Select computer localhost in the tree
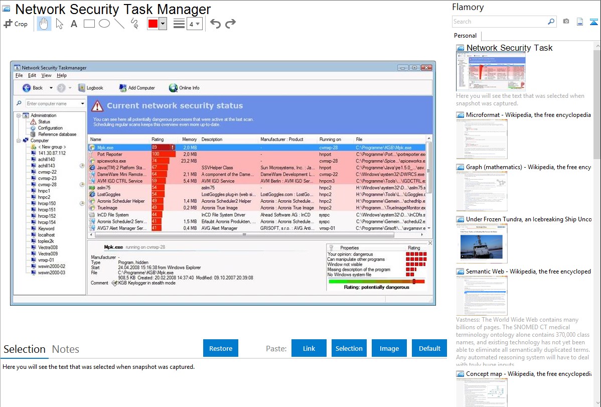601x407 pixels. pyautogui.click(x=46, y=235)
